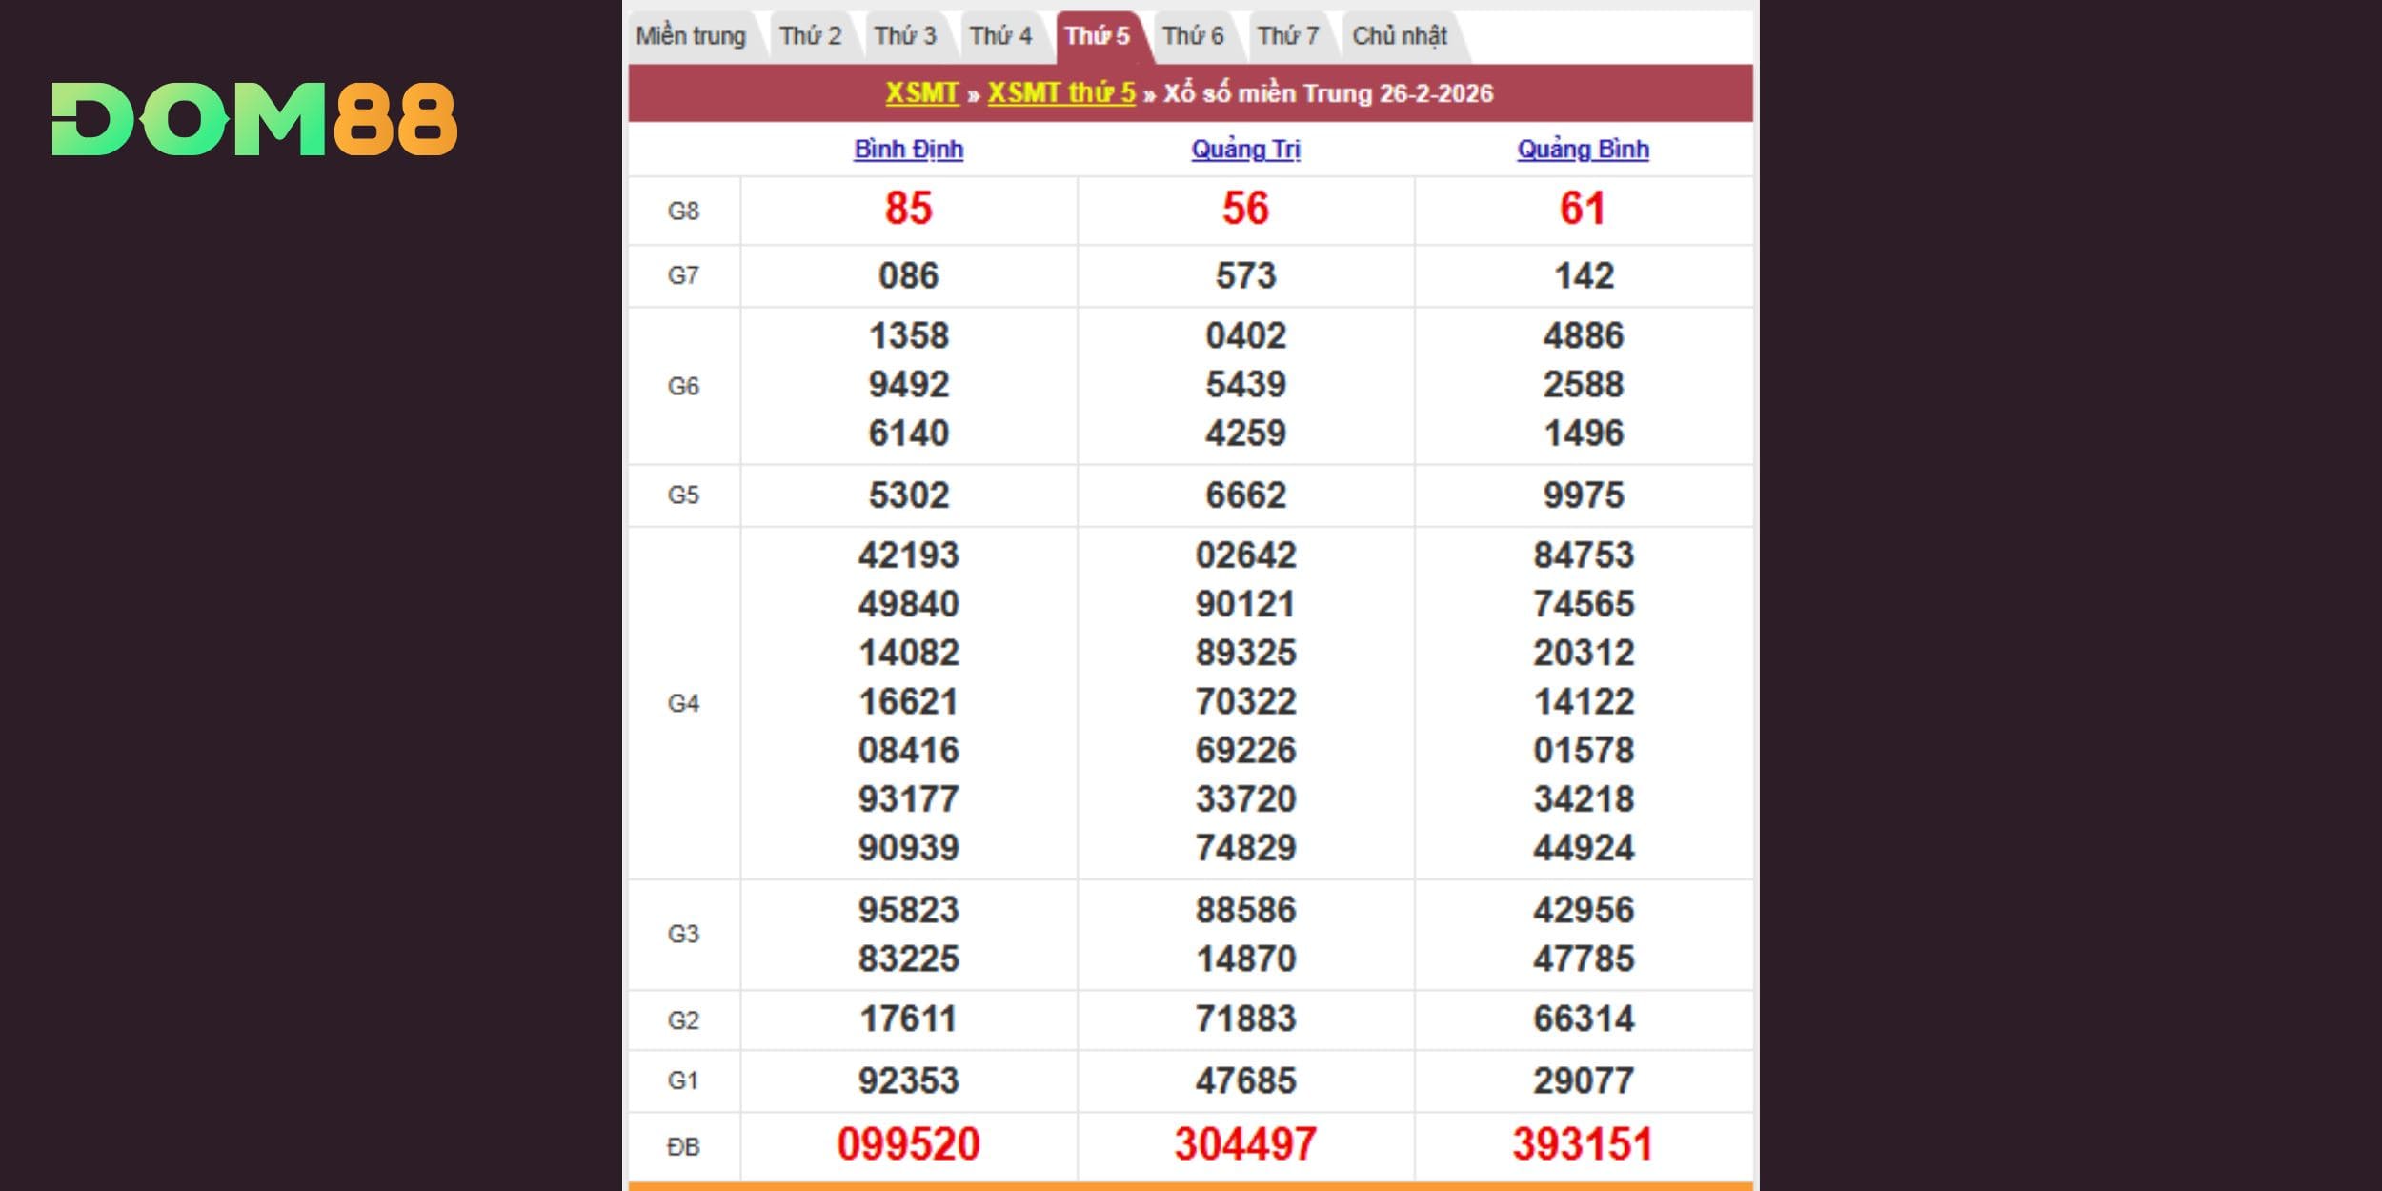The width and height of the screenshot is (2382, 1191).
Task: Switch to the Thứ 2 tab
Action: tap(810, 36)
